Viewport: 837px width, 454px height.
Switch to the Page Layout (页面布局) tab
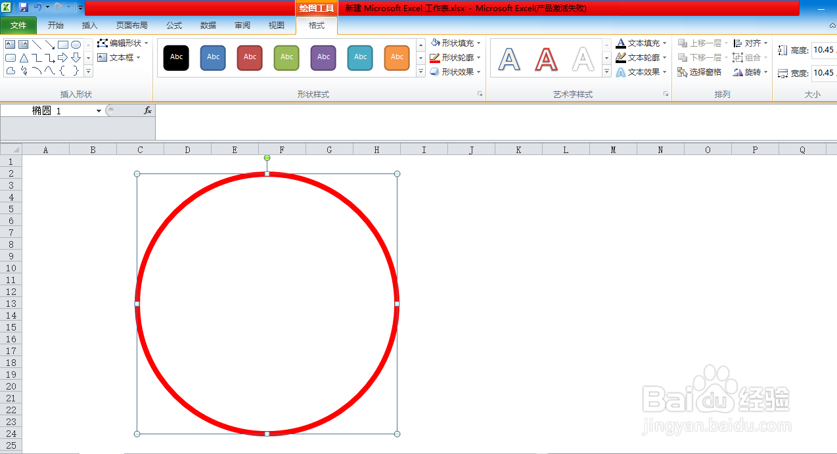132,26
